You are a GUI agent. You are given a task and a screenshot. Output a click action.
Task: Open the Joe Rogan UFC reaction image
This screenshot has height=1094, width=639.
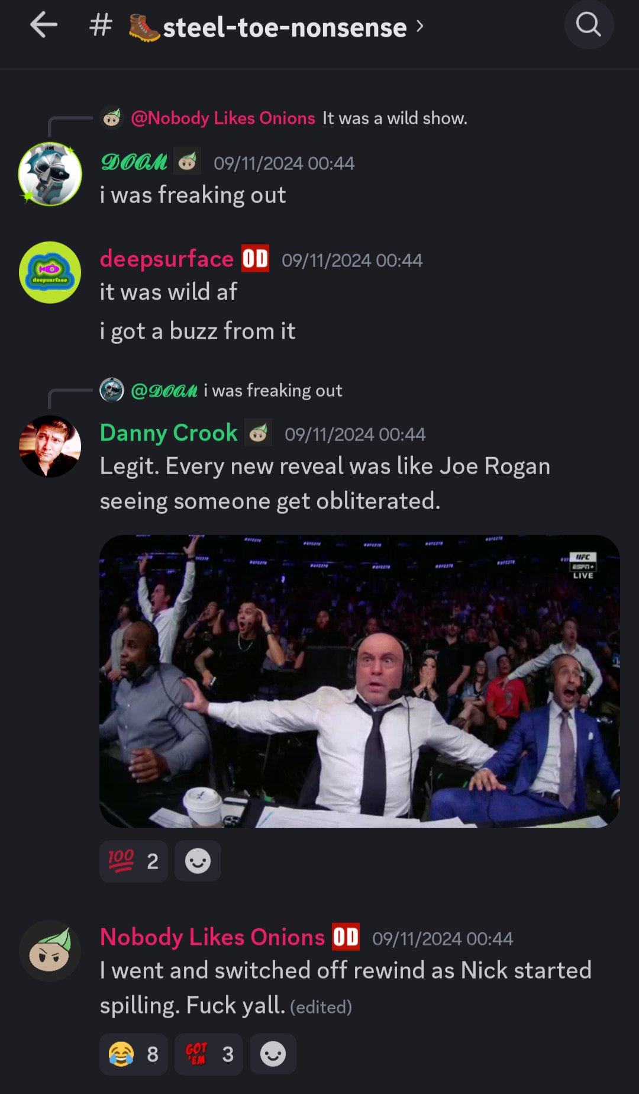coord(360,681)
